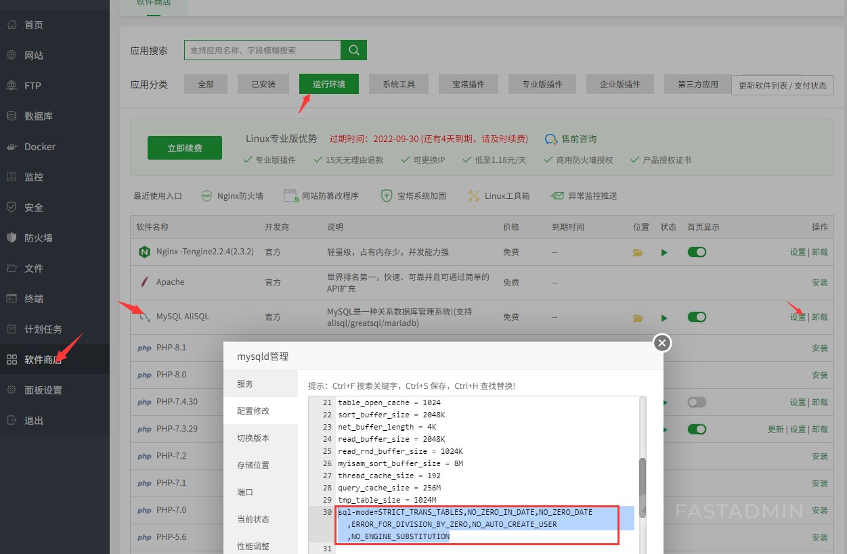
Task: Select the 全部 category filter
Action: (206, 85)
